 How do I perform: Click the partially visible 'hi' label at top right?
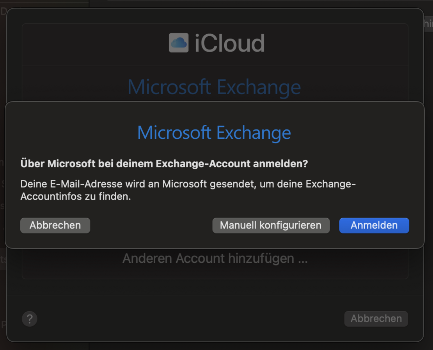[429, 24]
